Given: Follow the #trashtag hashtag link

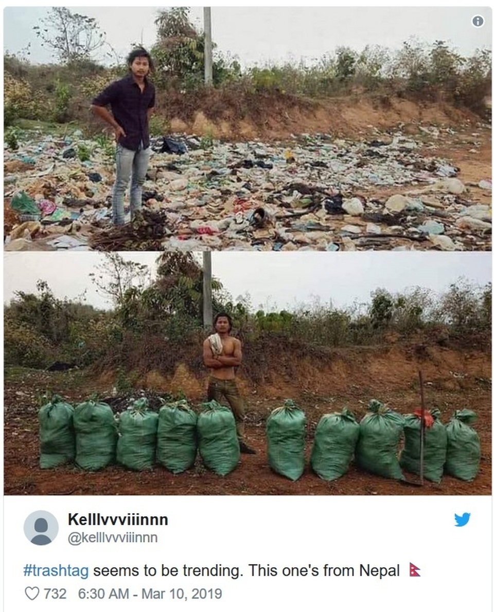Looking at the screenshot, I should pyautogui.click(x=56, y=571).
